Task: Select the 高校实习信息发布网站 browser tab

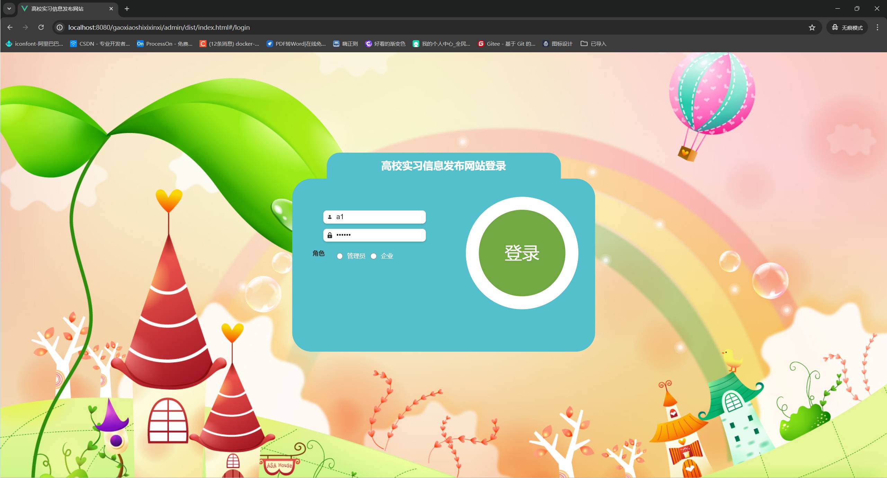Action: pyautogui.click(x=62, y=9)
